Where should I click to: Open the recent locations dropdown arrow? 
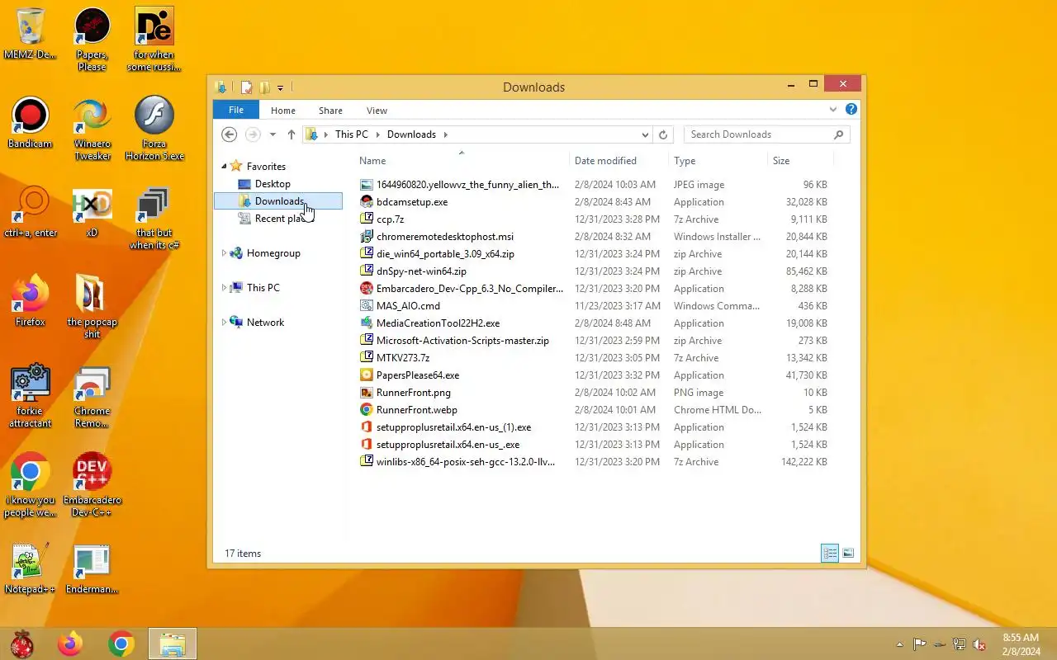click(273, 134)
